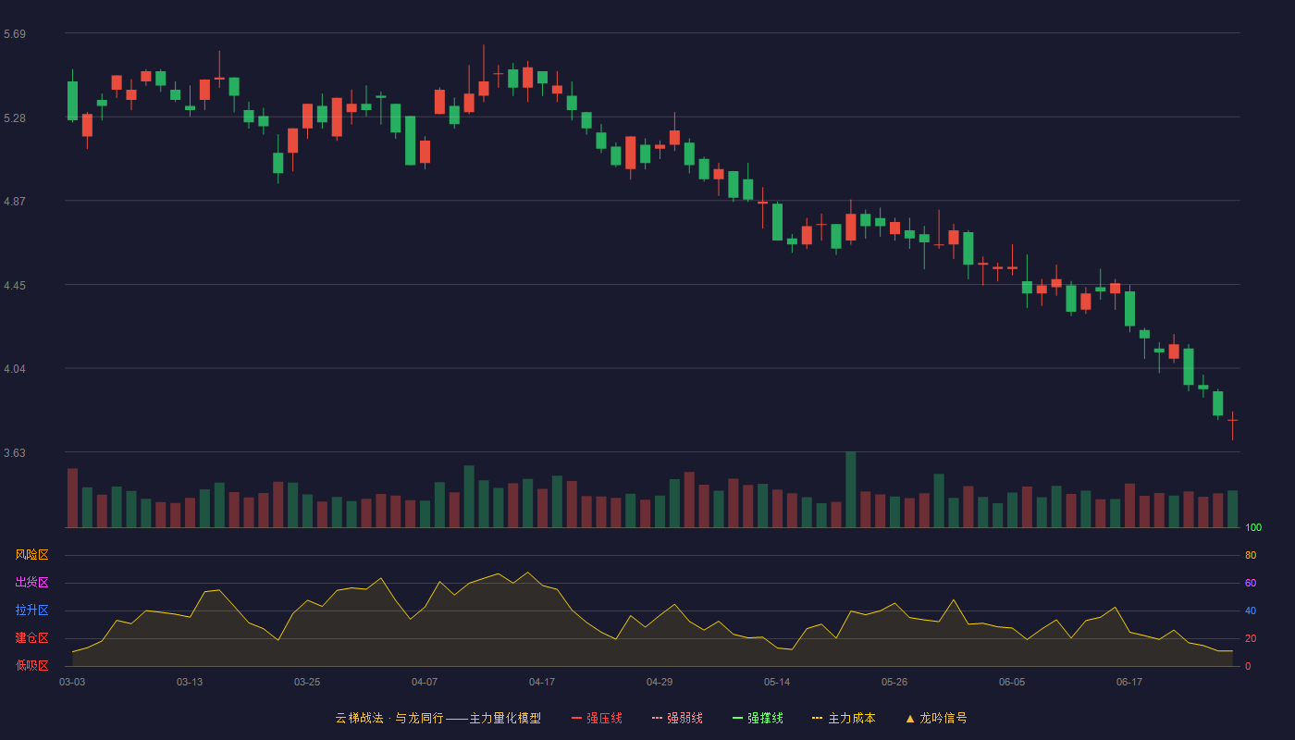The height and width of the screenshot is (740, 1295).
Task: Click the 风险区 zone label
Action: 31,555
